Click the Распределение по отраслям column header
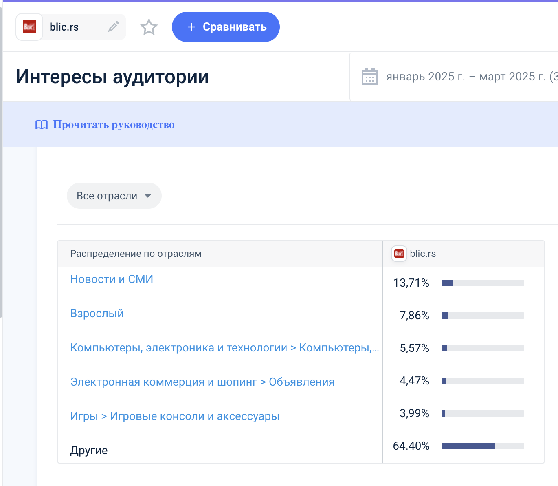This screenshot has width=558, height=486. [x=136, y=254]
